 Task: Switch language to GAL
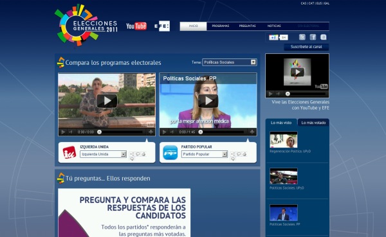pos(327,3)
